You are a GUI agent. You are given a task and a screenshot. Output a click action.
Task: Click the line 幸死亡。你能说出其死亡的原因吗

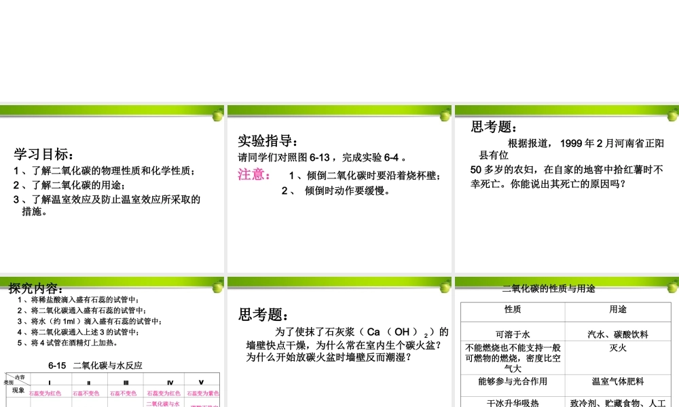tap(548, 184)
